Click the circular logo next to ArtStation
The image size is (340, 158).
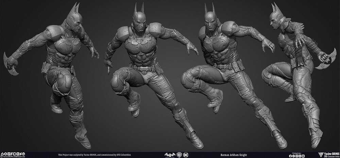tap(6, 154)
